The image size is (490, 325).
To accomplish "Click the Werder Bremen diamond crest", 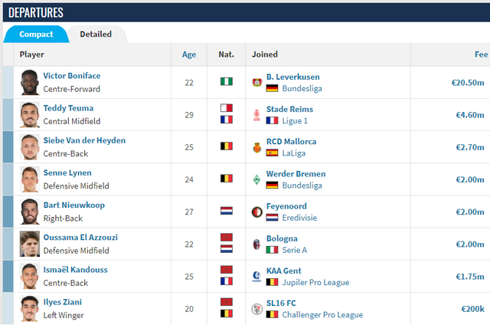I will [x=257, y=180].
